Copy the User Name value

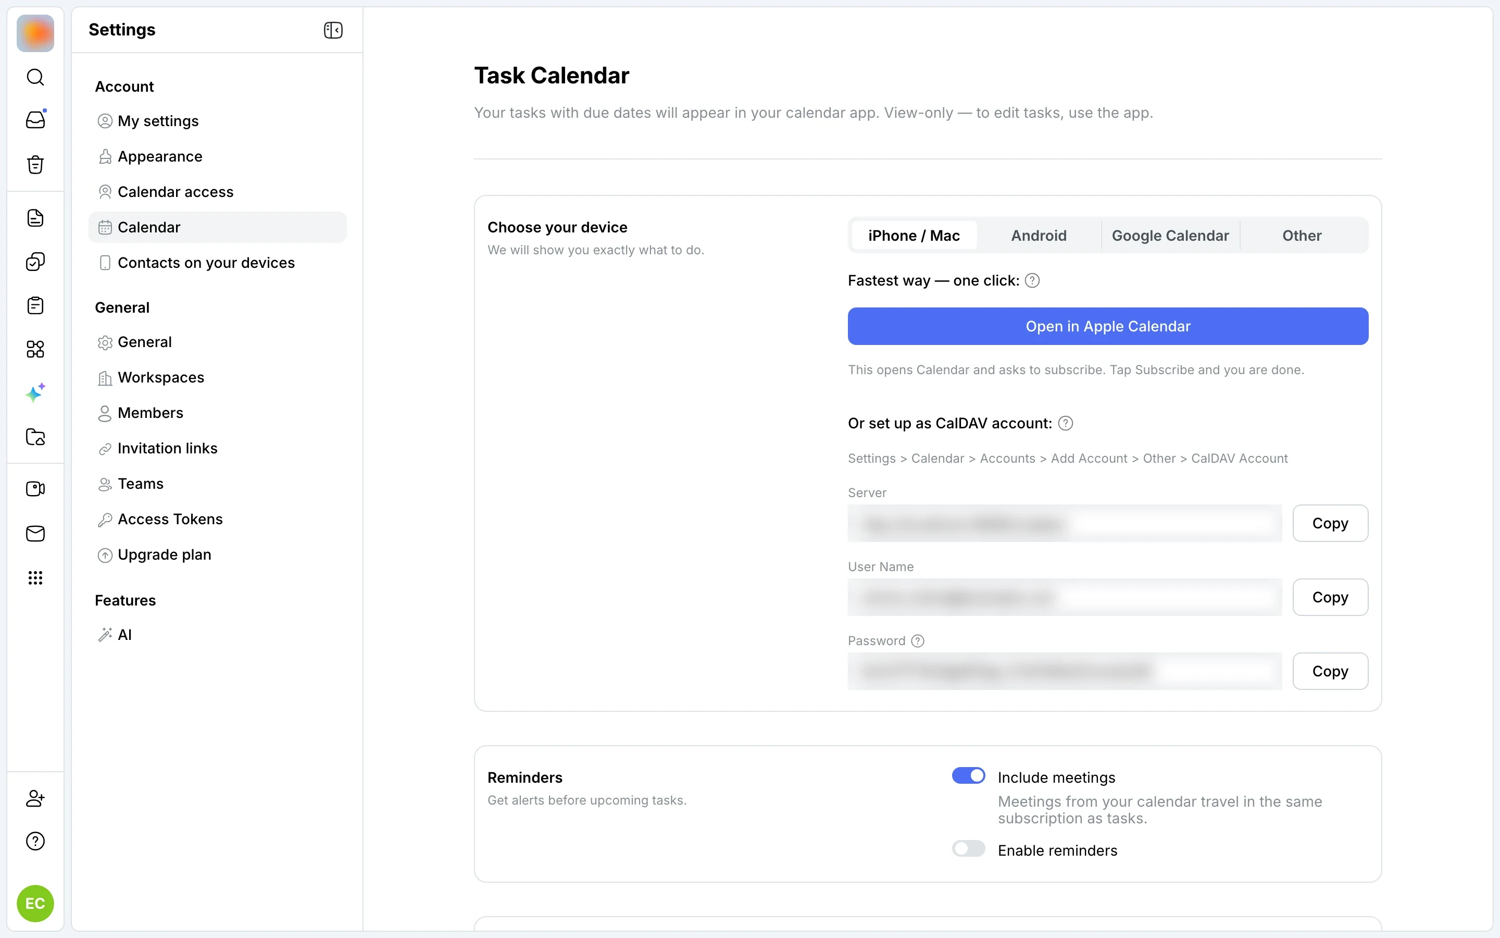tap(1330, 597)
